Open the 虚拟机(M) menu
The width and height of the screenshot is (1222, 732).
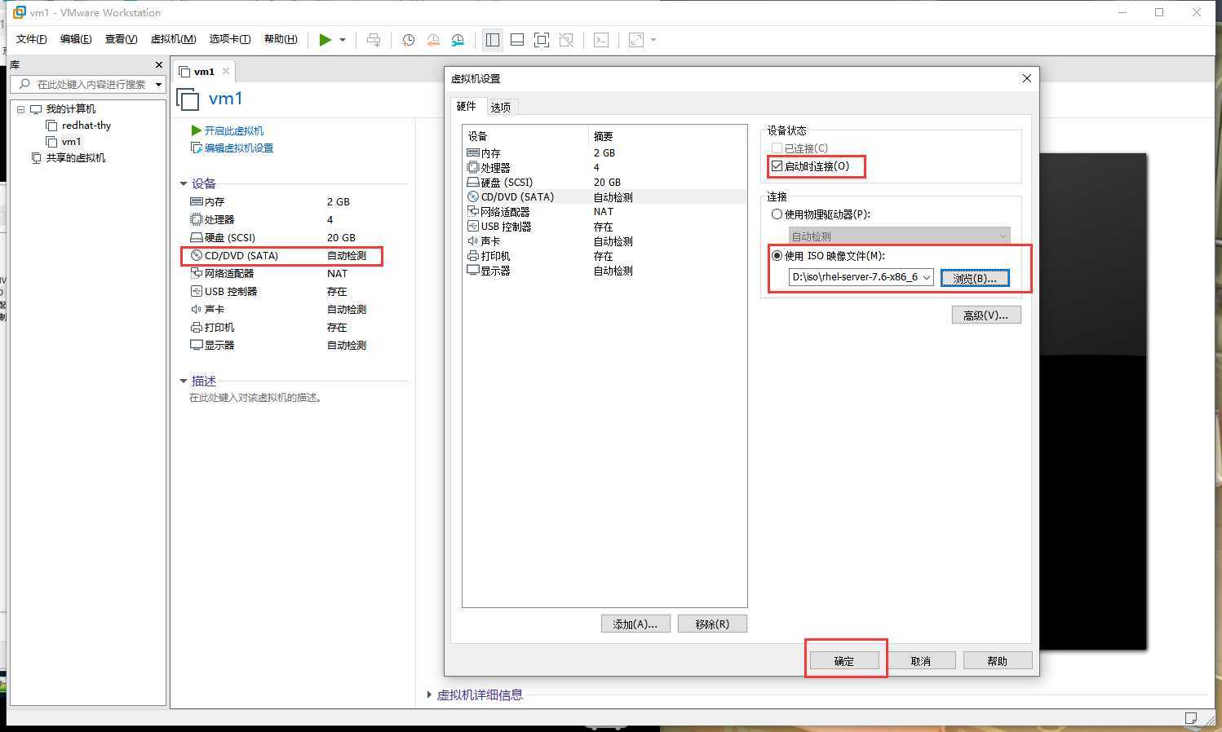[173, 39]
